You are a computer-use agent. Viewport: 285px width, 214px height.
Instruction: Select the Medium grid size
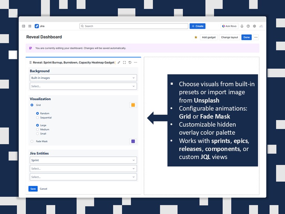coord(37,129)
